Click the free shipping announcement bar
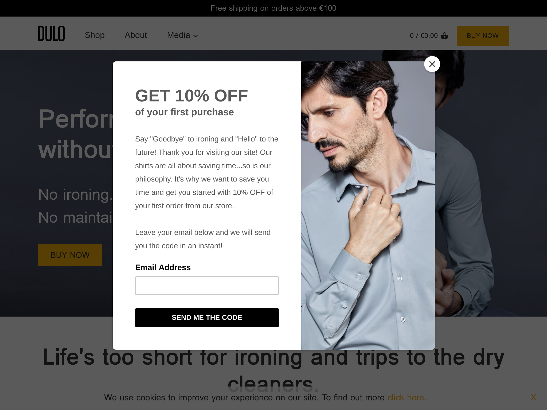 (x=273, y=8)
